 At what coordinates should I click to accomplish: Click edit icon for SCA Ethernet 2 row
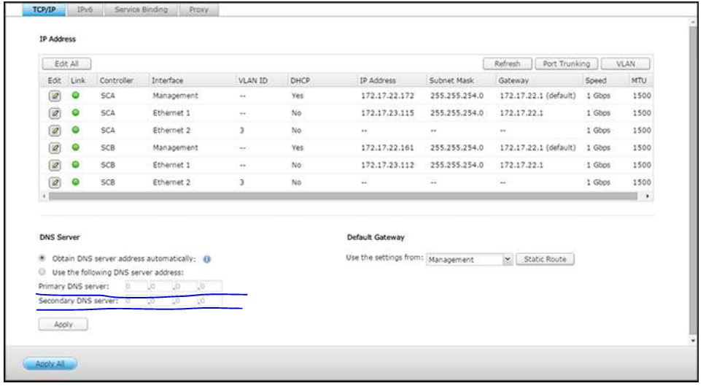[x=53, y=131]
